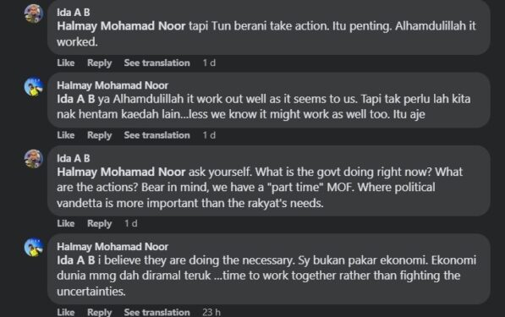Click the bold Halmay Mohamad Noor mention before "ask yourself"

121,172
